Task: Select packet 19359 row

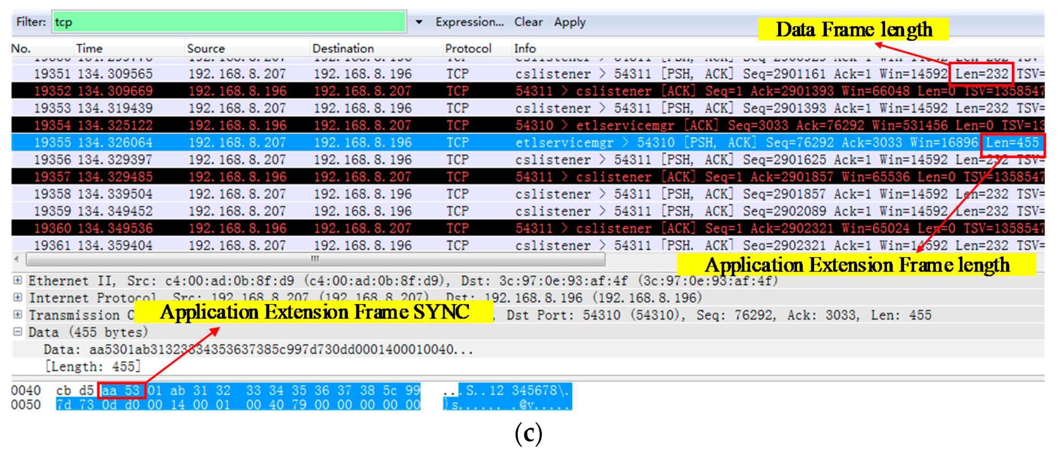Action: click(x=528, y=211)
